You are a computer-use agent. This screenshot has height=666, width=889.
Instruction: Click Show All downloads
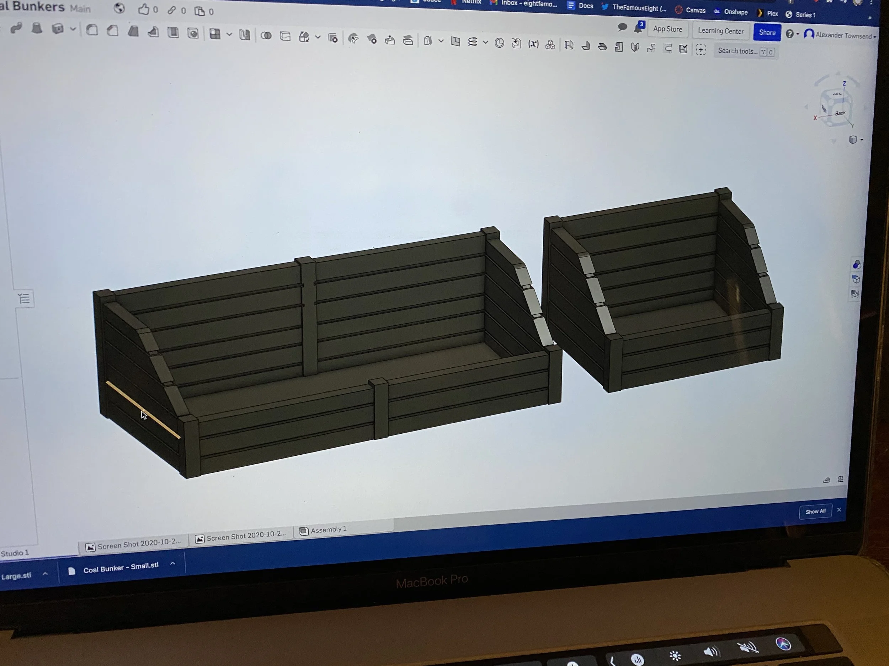815,511
